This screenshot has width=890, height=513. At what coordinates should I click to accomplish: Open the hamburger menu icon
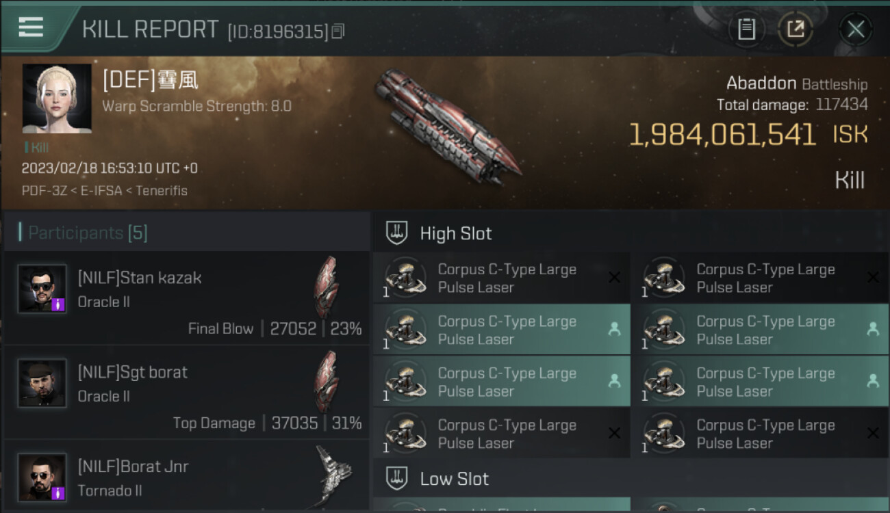click(31, 27)
